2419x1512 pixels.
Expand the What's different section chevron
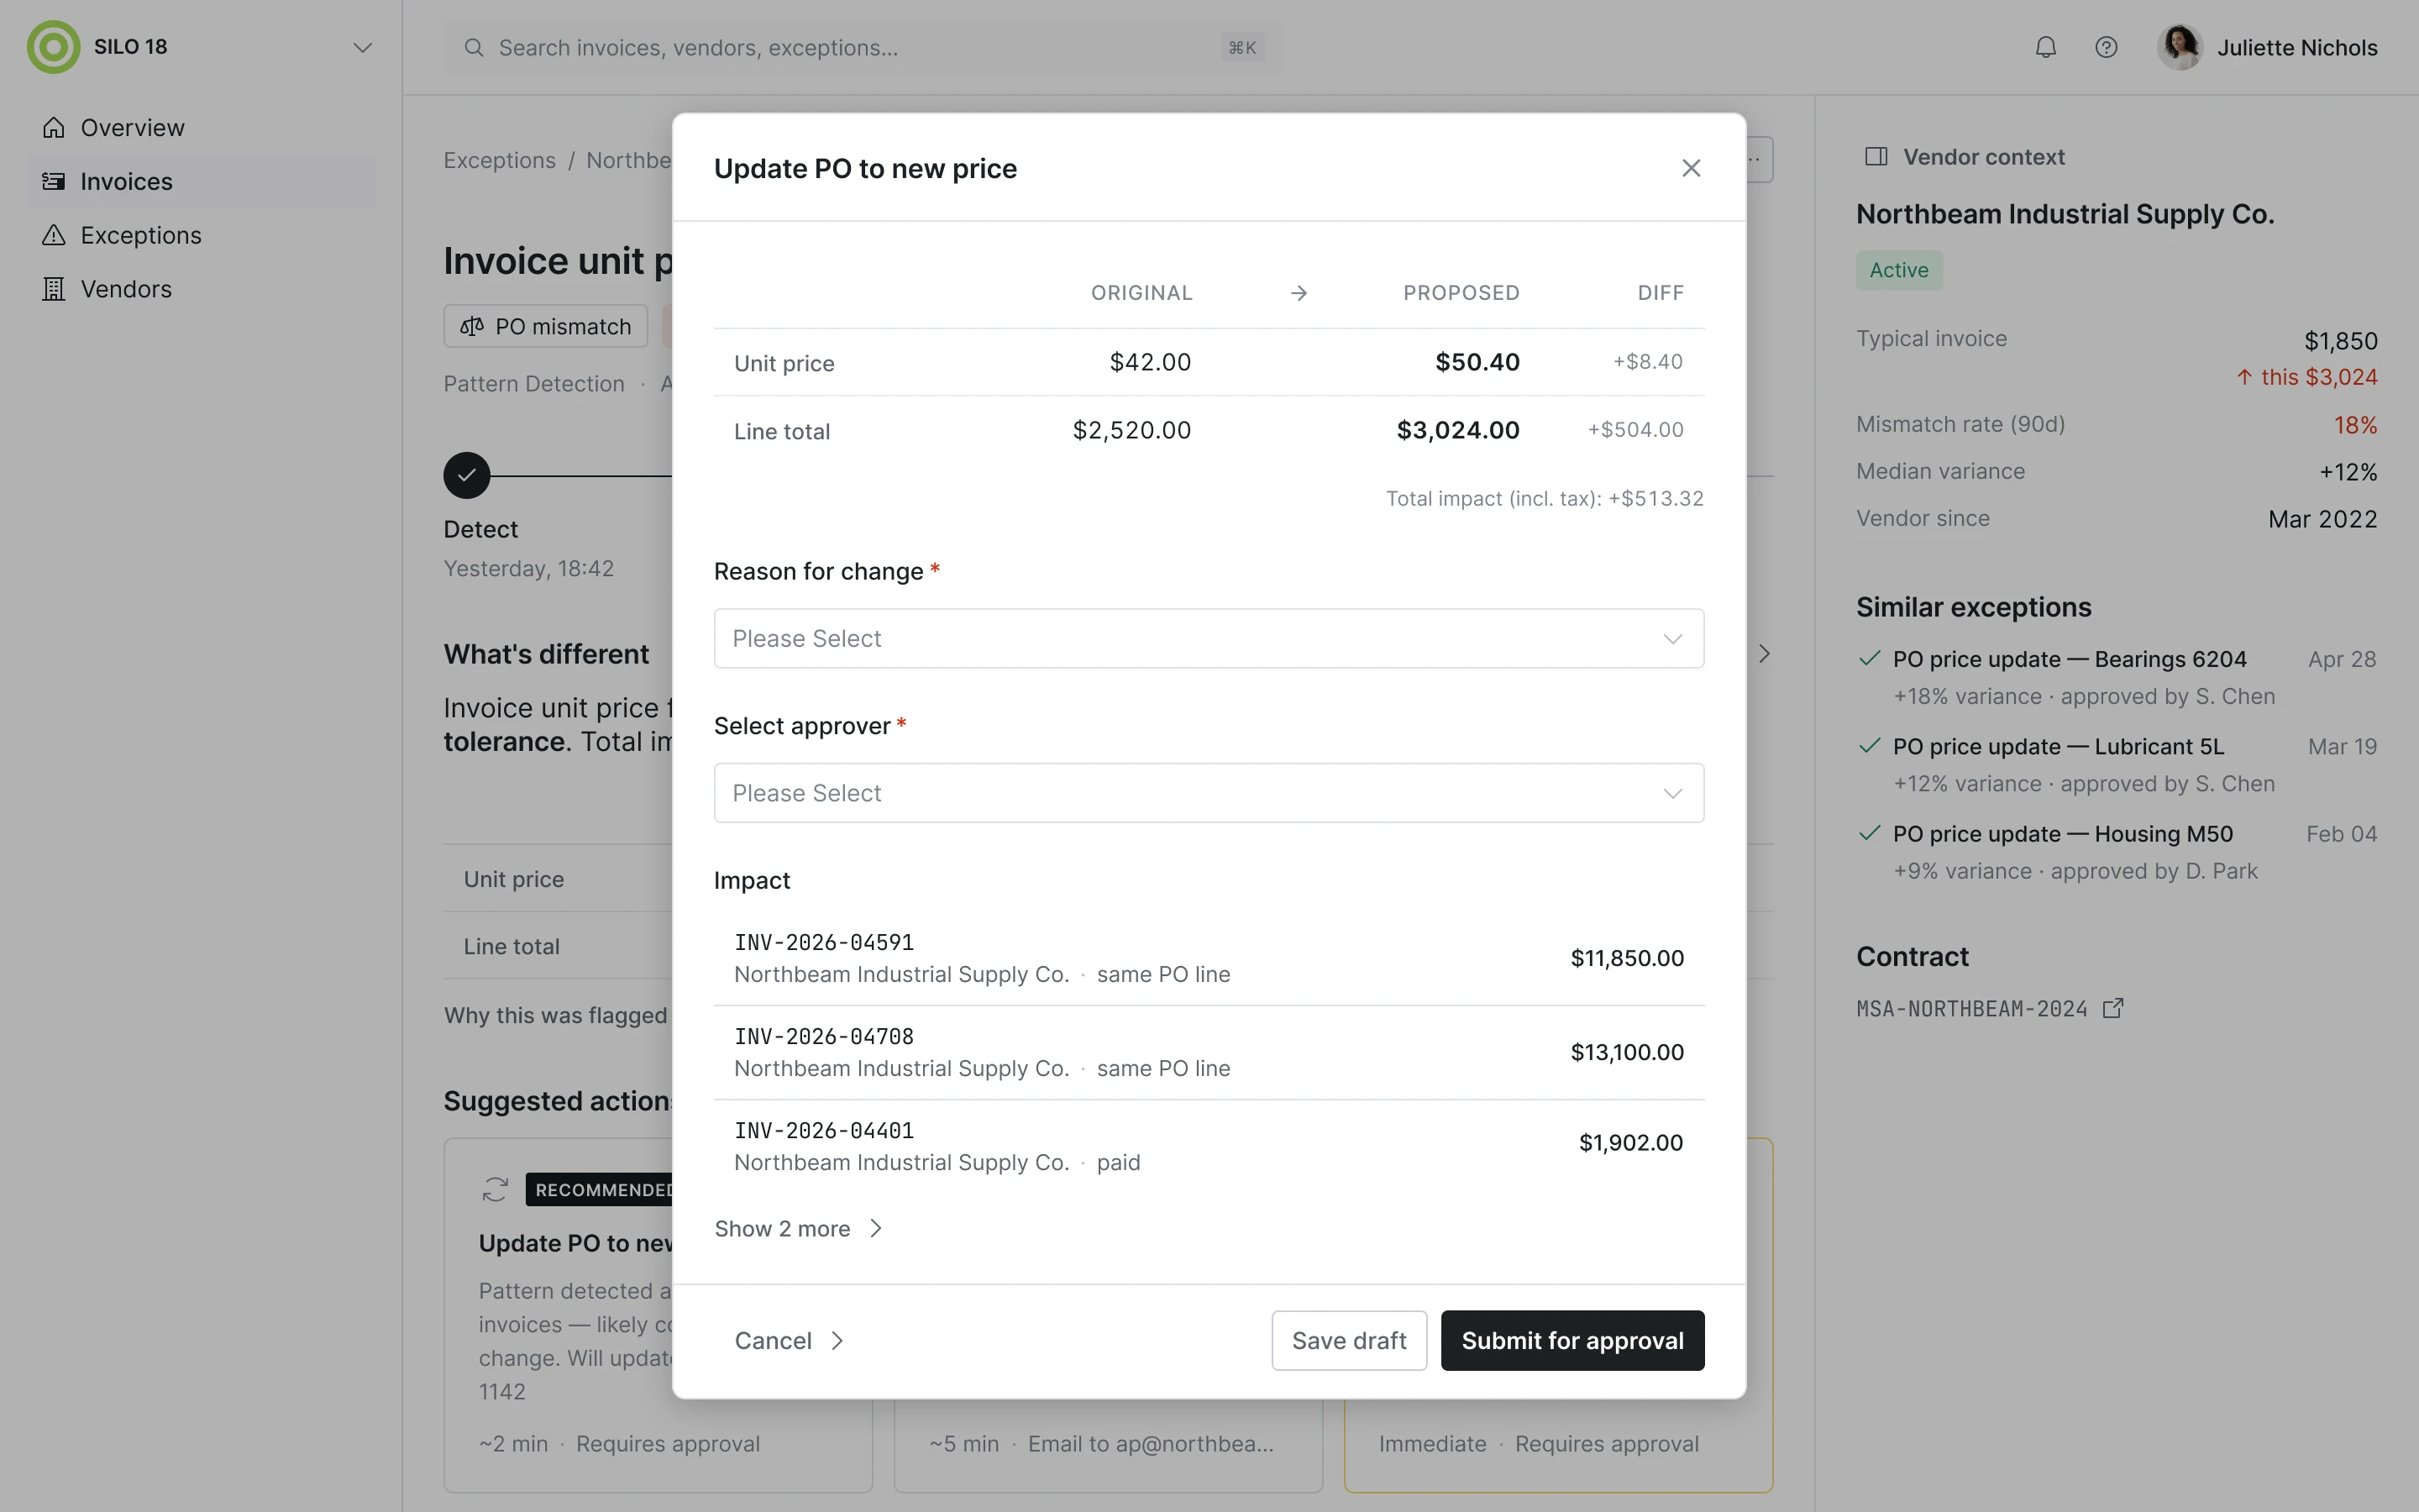[x=1764, y=654]
